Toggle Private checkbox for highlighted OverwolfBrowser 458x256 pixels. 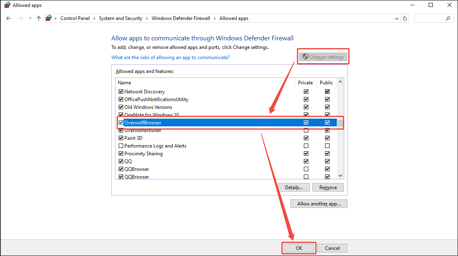tap(306, 123)
